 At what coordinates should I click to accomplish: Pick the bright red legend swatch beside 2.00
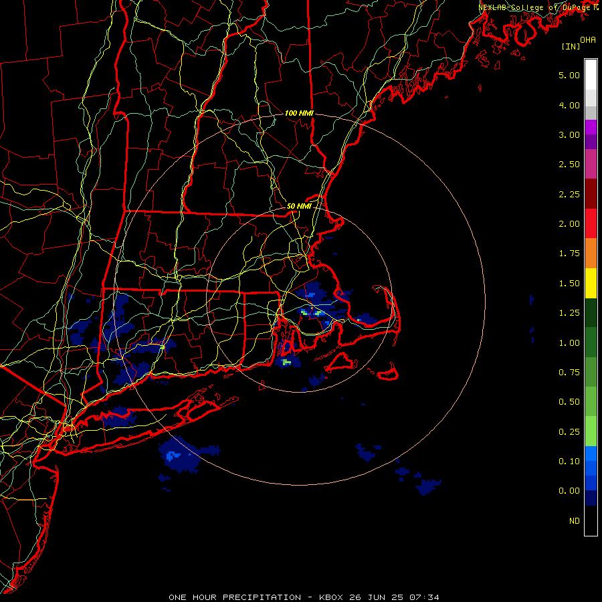[591, 223]
